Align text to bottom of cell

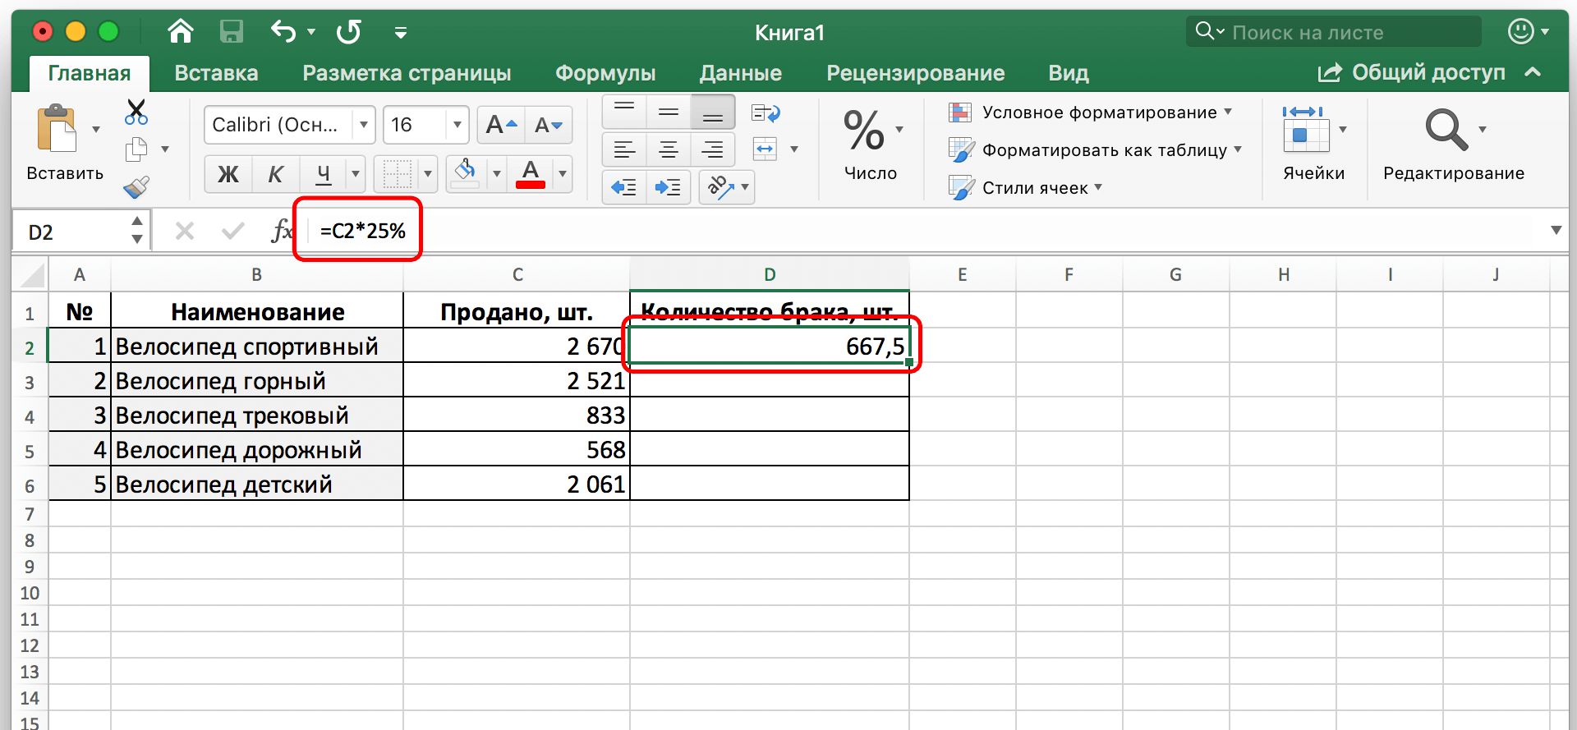713,112
